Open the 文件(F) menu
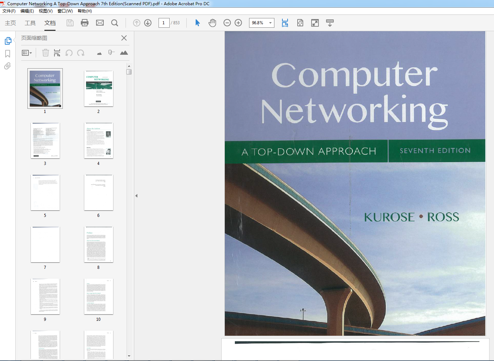The image size is (494, 361). click(x=9, y=11)
